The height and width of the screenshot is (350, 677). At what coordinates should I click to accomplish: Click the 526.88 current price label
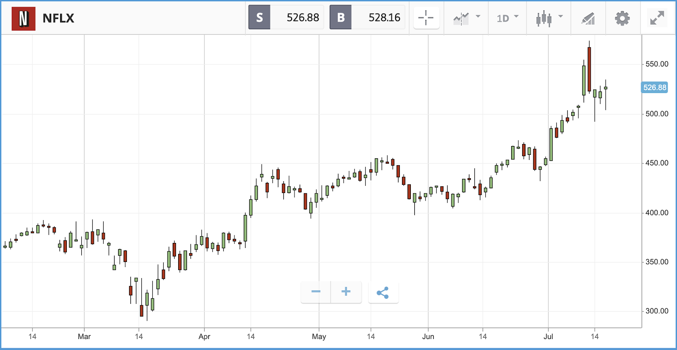pos(655,88)
